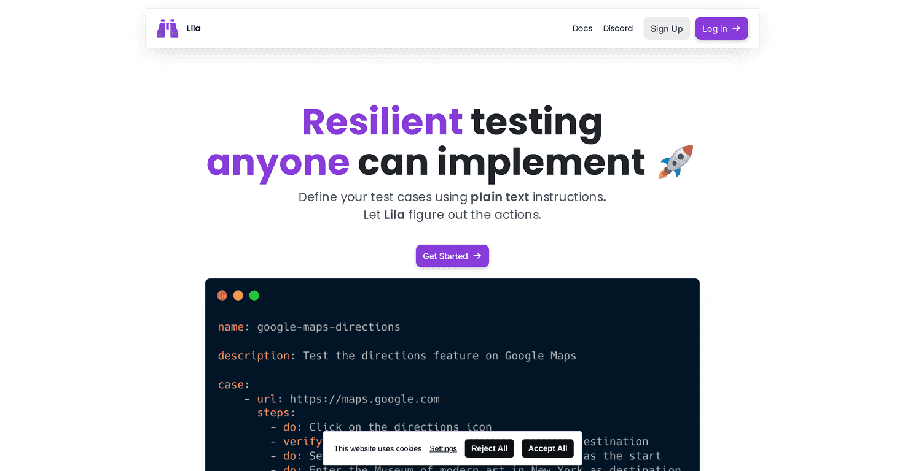Click the red traffic-light dot on code window
This screenshot has width=905, height=471.
coord(222,295)
